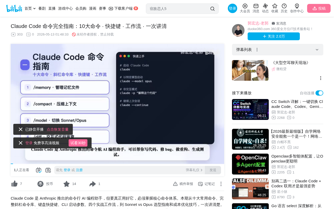Screen dimensions: 334x209
Task: Open 大会员 icon in header
Action: (245, 6)
